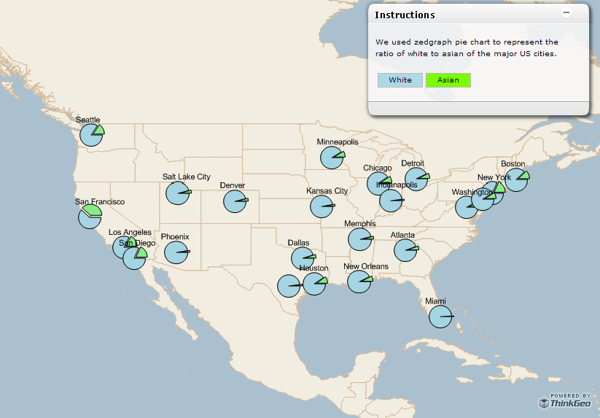
Task: Click the Salt Lake City label
Action: (x=187, y=177)
